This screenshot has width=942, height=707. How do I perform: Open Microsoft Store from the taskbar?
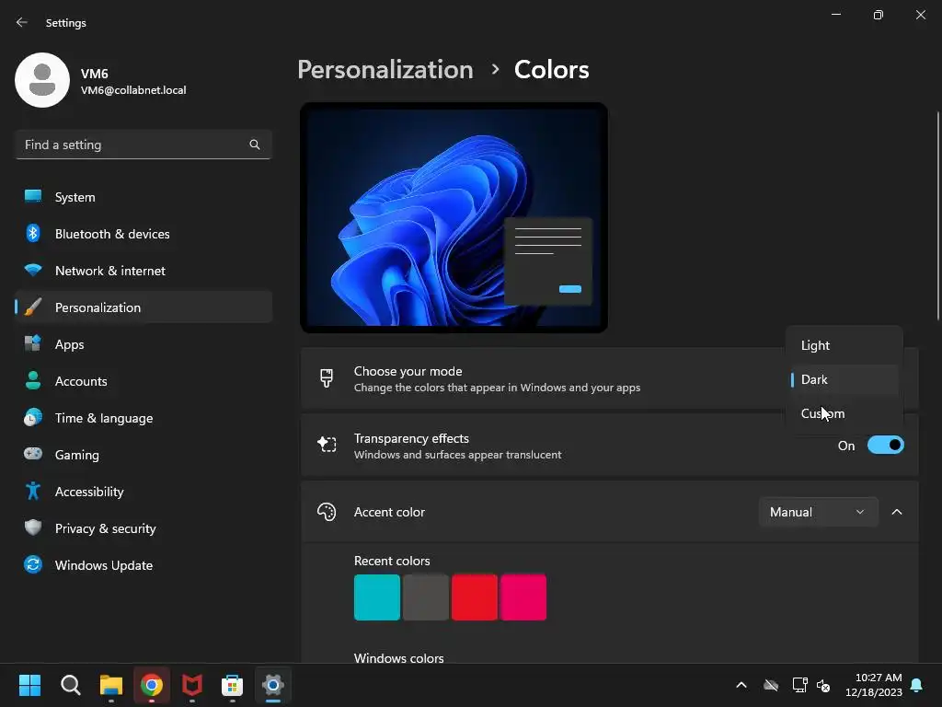tap(233, 685)
